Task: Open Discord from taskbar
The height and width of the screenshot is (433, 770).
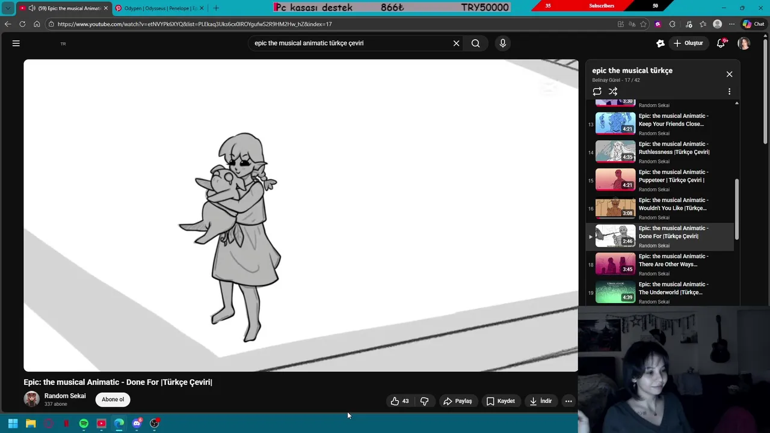Action: point(137,423)
